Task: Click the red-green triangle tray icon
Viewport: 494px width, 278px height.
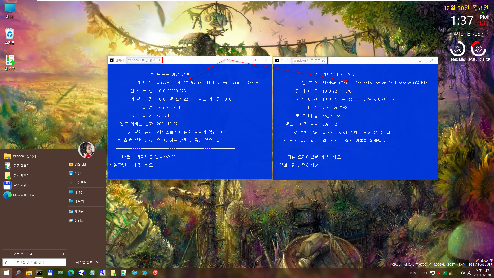Action: 439,273
